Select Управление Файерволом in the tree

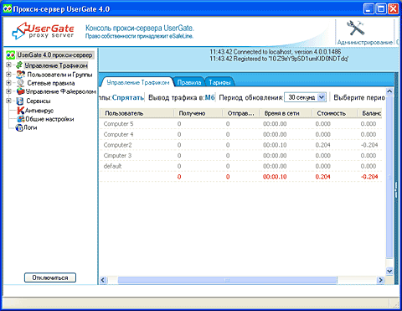[x=61, y=91]
